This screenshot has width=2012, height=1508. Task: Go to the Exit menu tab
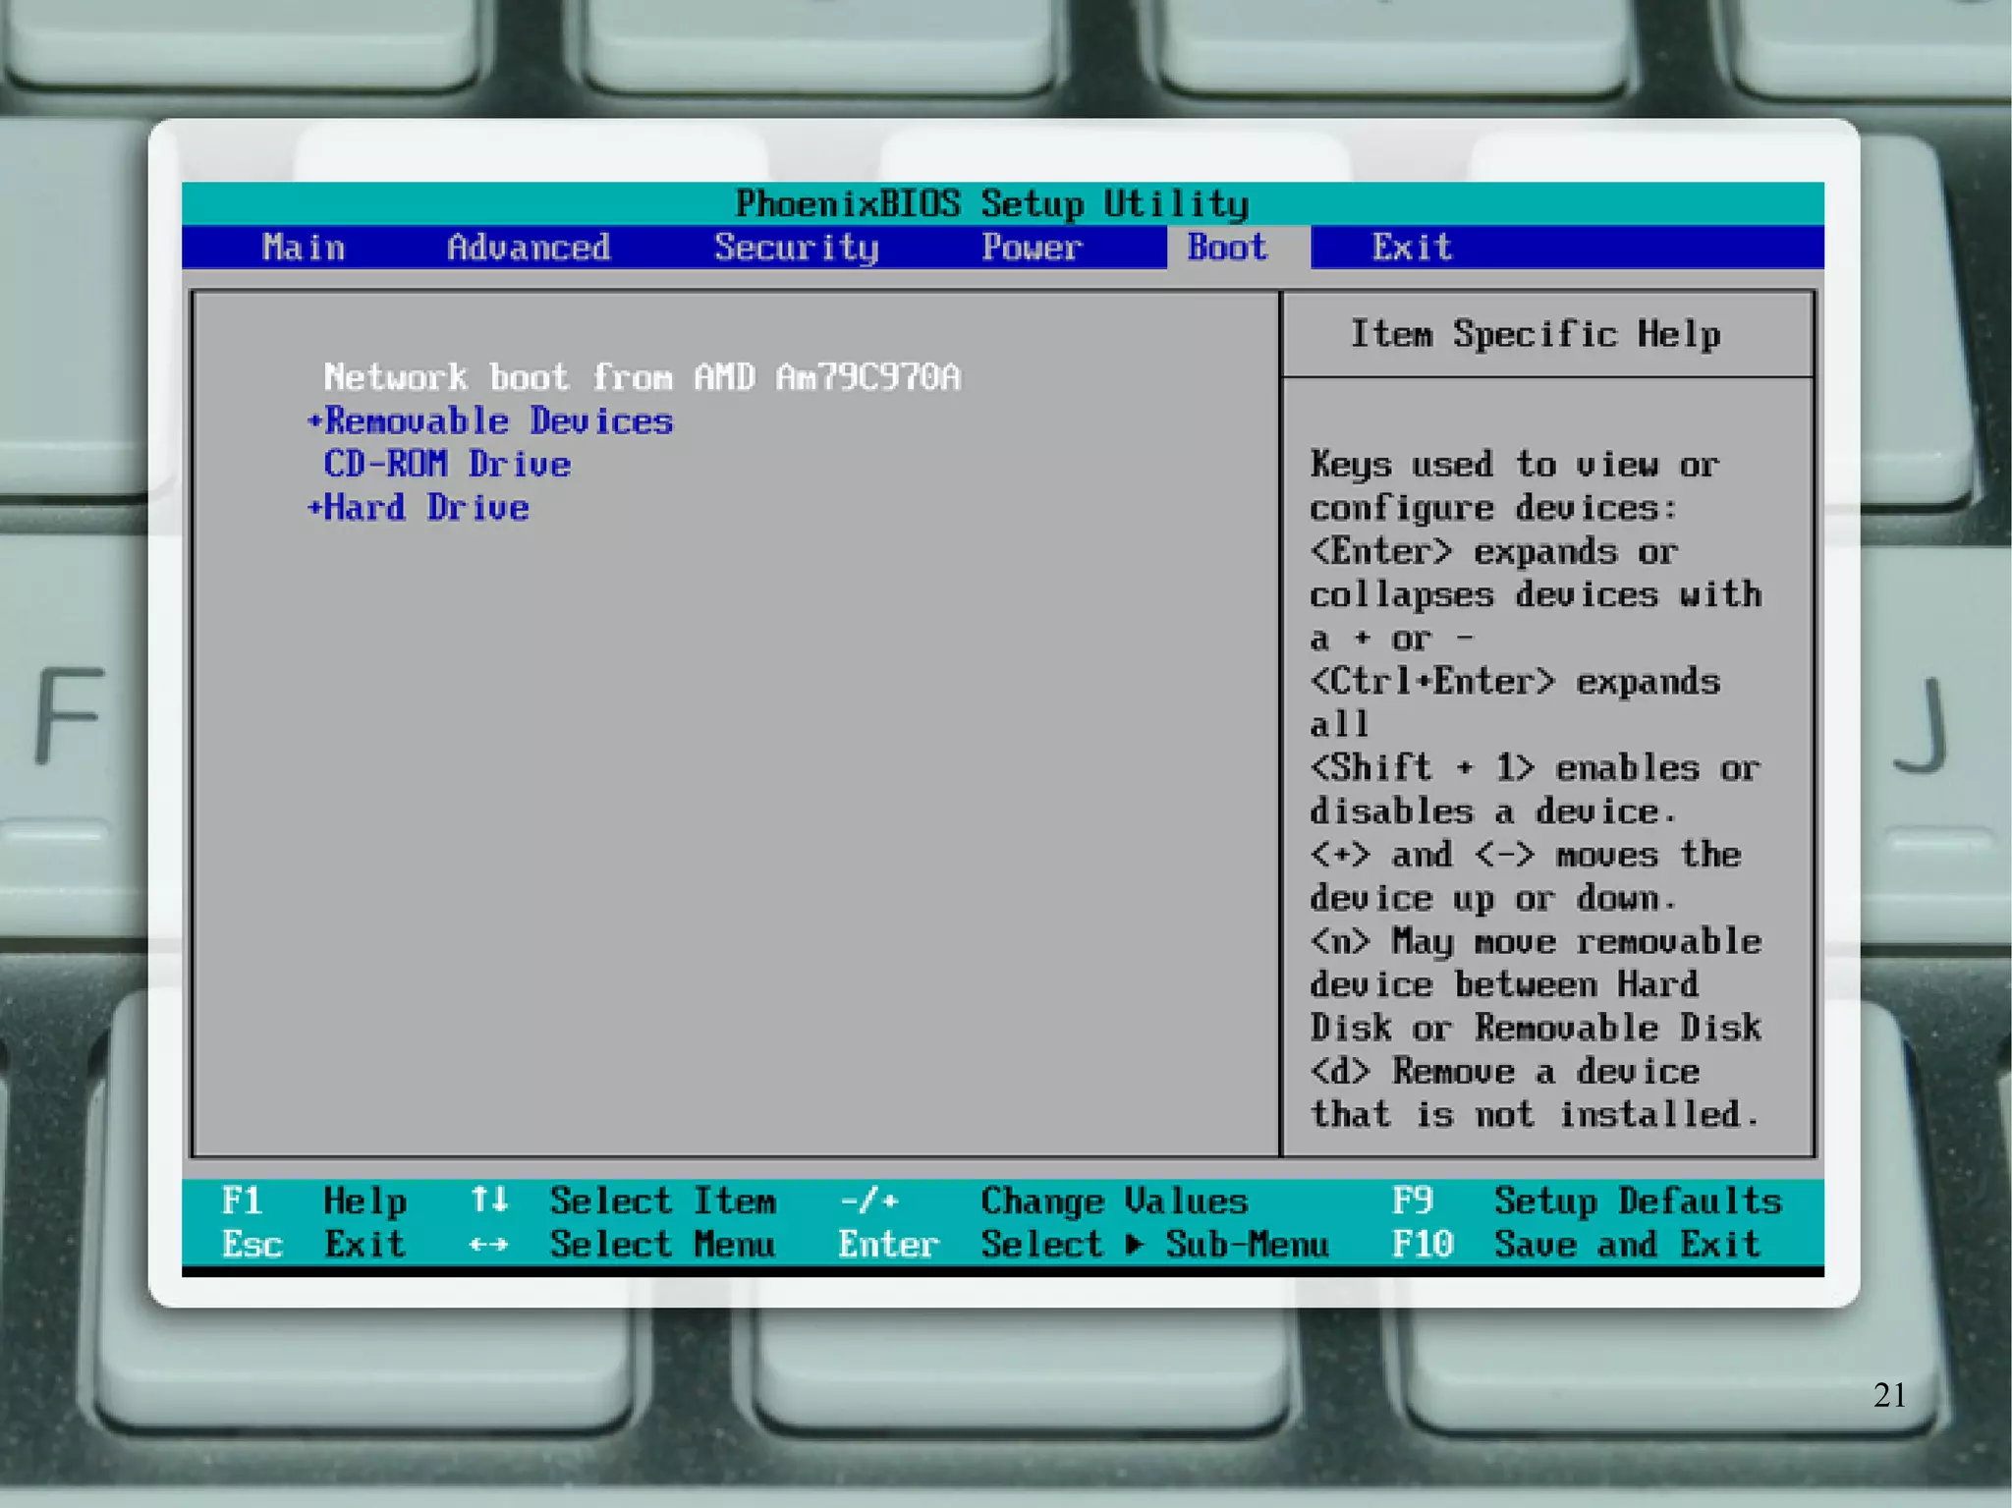pyautogui.click(x=1412, y=248)
